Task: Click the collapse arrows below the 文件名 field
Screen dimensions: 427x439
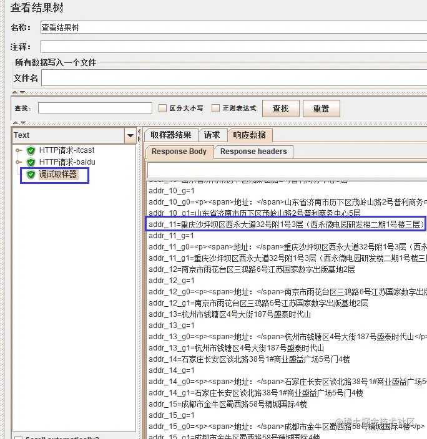Action: click(19, 92)
